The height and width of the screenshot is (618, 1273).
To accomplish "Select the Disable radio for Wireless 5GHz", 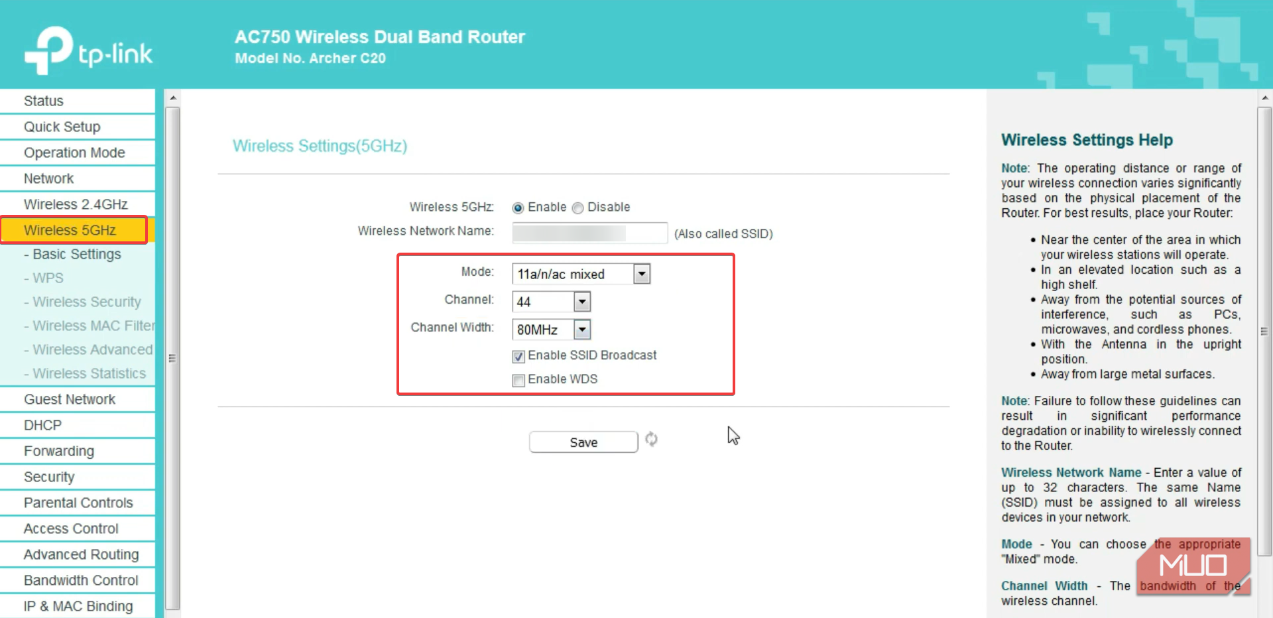I will [577, 208].
